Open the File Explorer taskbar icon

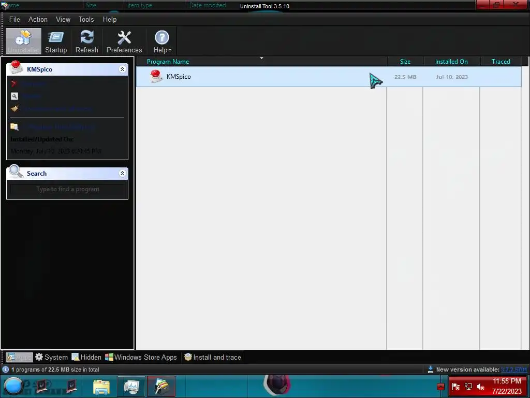click(101, 387)
